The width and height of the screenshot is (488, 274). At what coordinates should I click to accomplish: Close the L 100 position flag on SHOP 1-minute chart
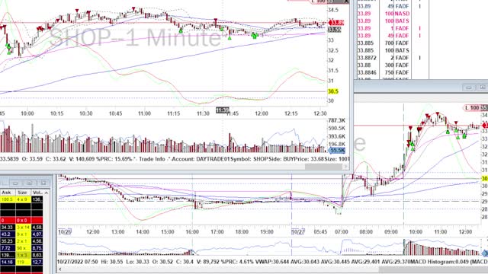click(x=346, y=2)
